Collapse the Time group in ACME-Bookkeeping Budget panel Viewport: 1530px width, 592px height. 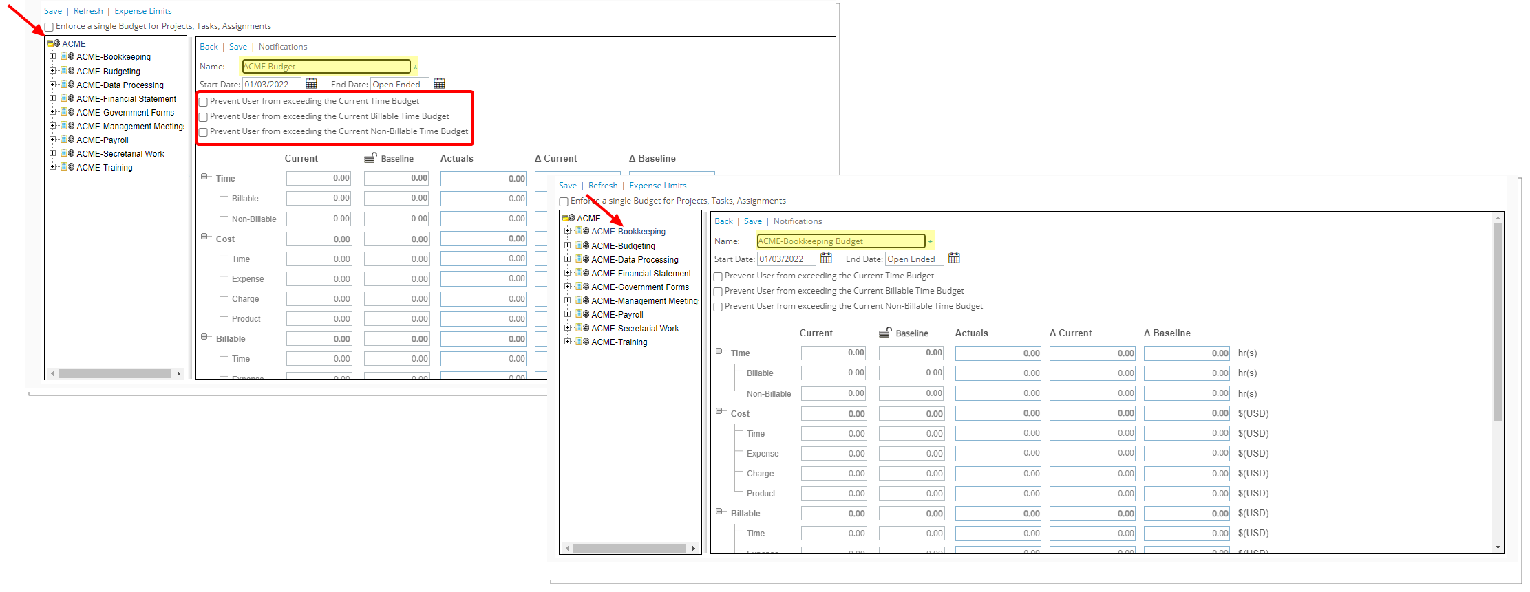point(719,351)
